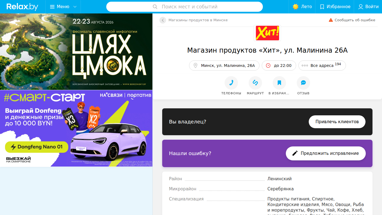Open Магазины продуктов в Минске breadcrumb

click(198, 20)
